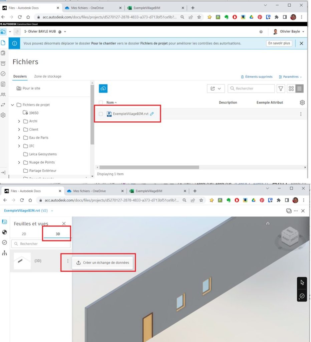
Task: Open column settings gear in table header
Action: (302, 102)
